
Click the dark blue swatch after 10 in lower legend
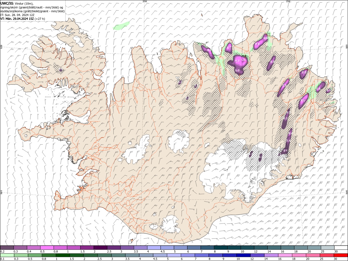243,255
